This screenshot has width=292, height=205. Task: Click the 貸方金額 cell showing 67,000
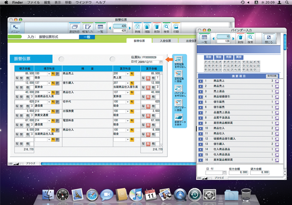(x=150, y=121)
